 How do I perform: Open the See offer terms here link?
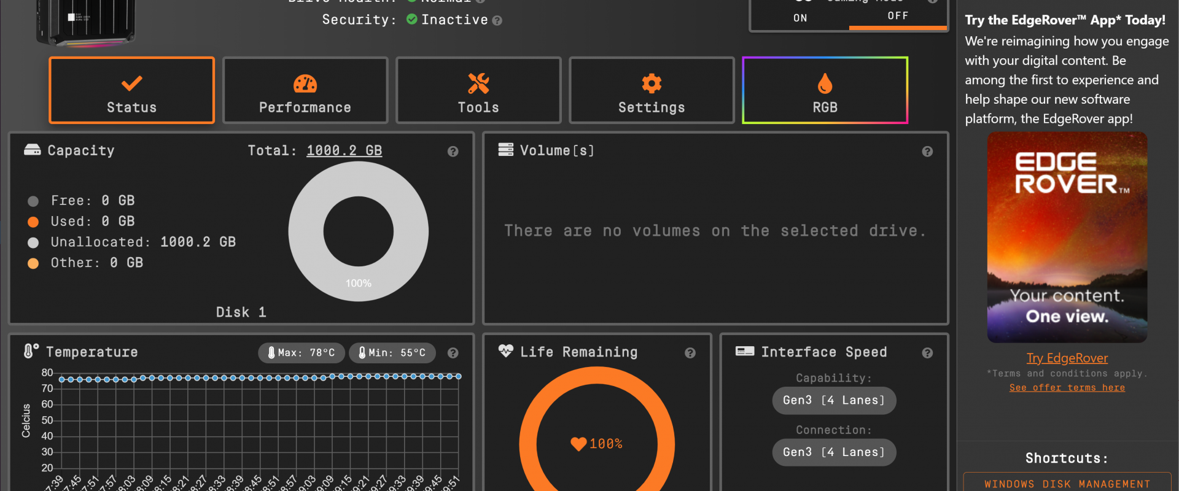tap(1067, 388)
